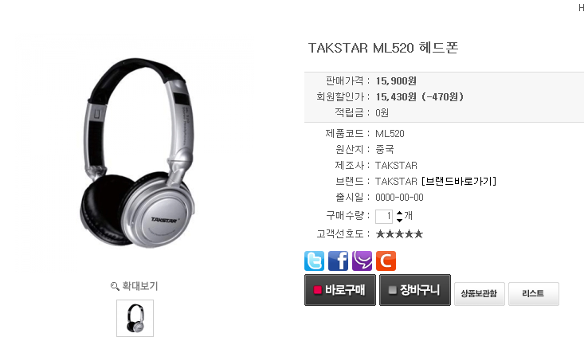Viewport: 584px width, 341px height.
Task: Click the five-star 고객선호도 rating
Action: (x=399, y=234)
